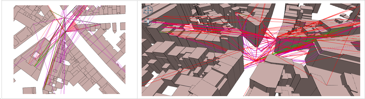Click the look-right arrow on the compass control
Viewport: 365px width, 99px height.
click(151, 10)
